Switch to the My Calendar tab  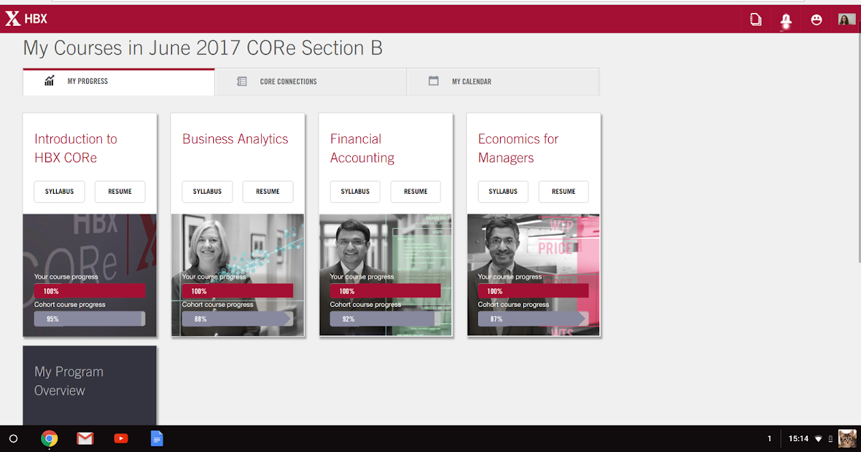pyautogui.click(x=503, y=82)
